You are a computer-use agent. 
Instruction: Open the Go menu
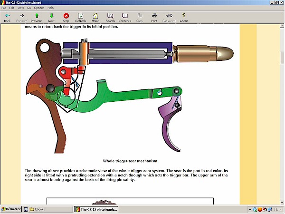(29, 8)
